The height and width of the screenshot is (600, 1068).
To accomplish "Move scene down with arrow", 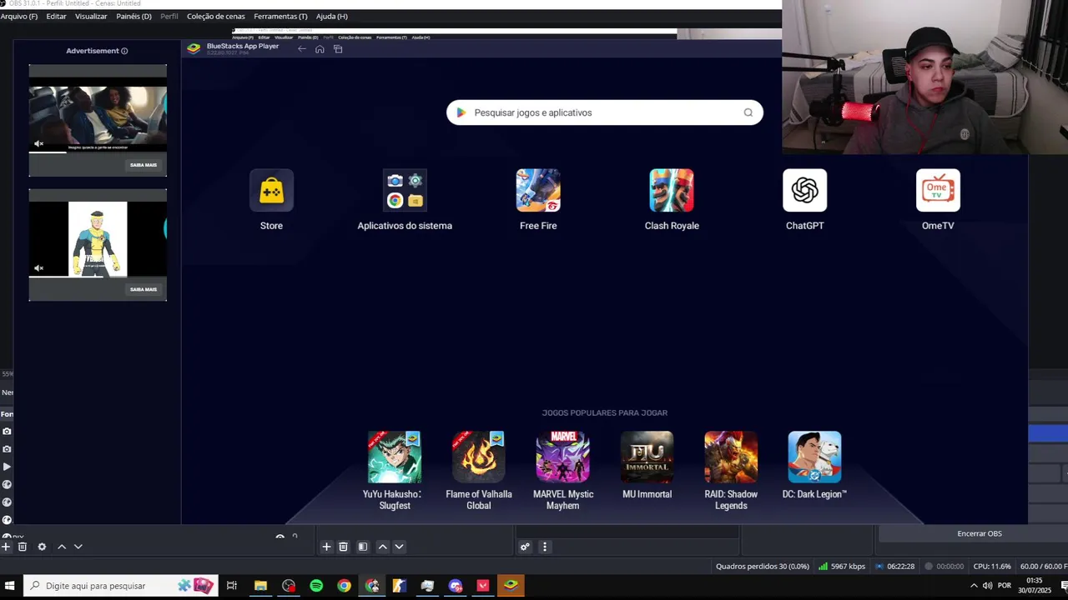I will point(78,547).
